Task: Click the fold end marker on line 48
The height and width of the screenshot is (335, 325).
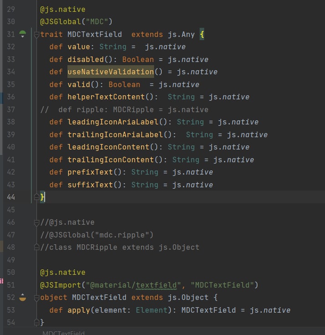Action: pyautogui.click(x=36, y=247)
